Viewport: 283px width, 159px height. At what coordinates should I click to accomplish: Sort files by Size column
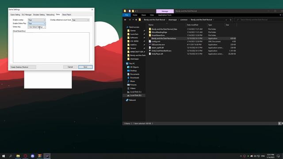tap(230, 25)
